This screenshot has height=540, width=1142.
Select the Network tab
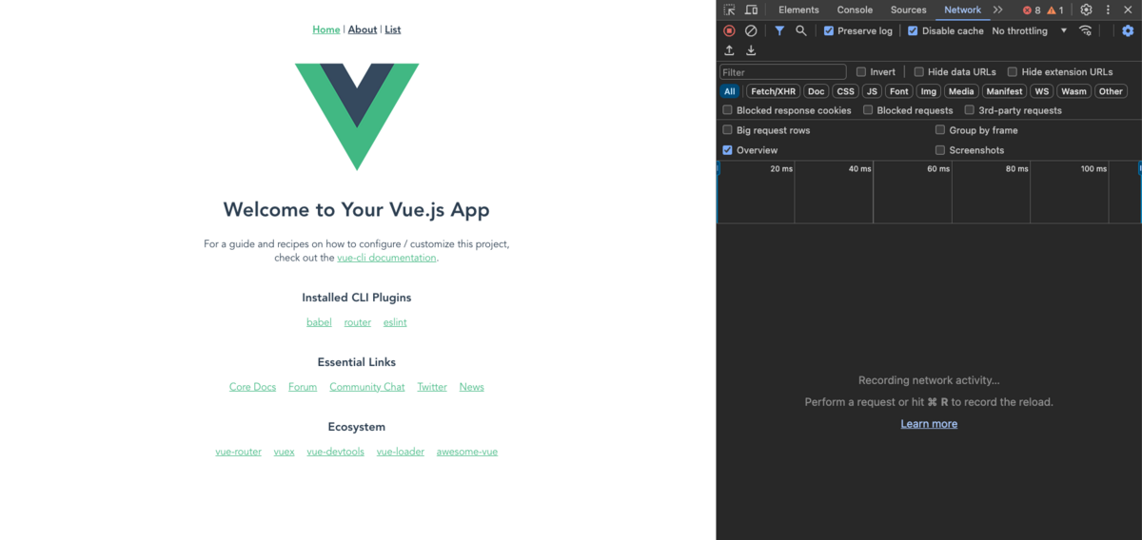coord(962,10)
